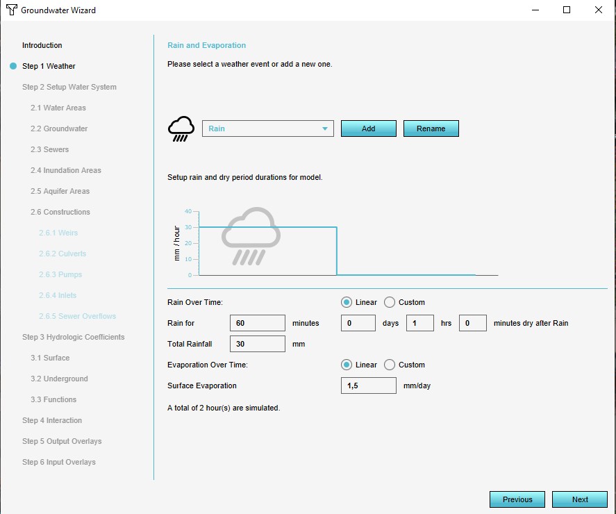Image resolution: width=616 pixels, height=514 pixels.
Task: Click the rain cloud icon beside the weather dropdown
Action: click(x=181, y=129)
